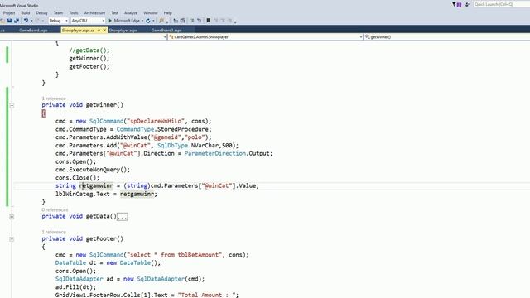Click the feedback icon next to Quick Launch
The image size is (530, 298).
468,4
